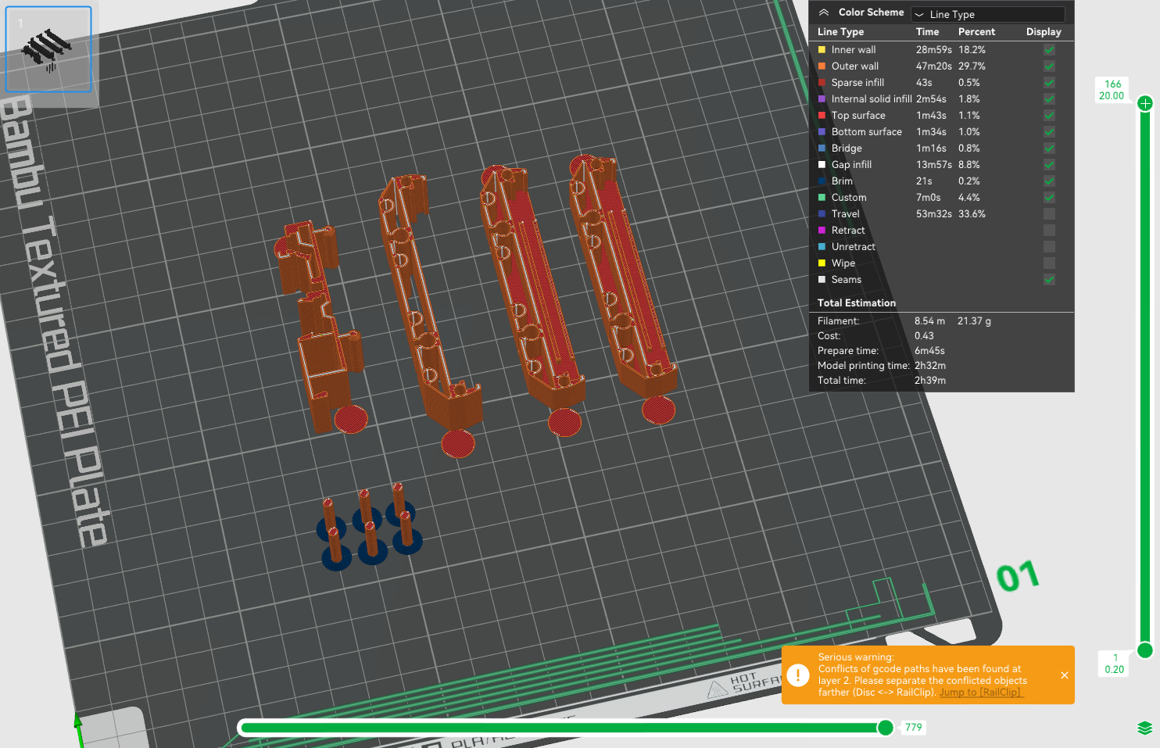Click the Travel color legend icon
Image resolution: width=1160 pixels, height=748 pixels.
(x=821, y=213)
